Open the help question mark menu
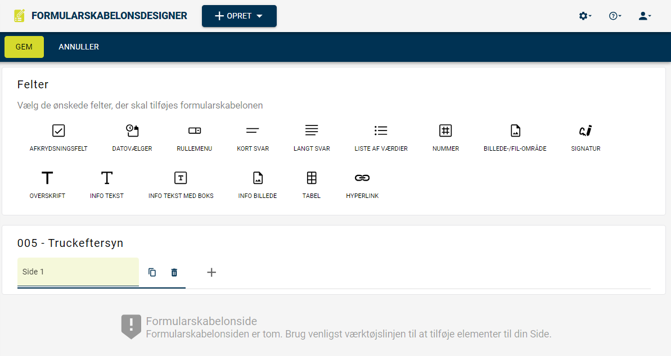Screen dimensions: 671x356 (615, 16)
